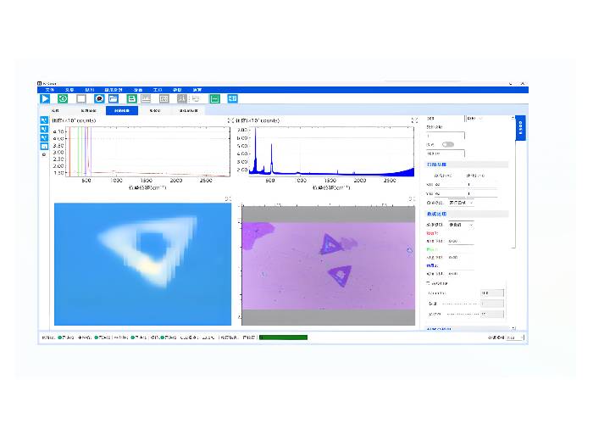Open the dropdown at top of right panel
The height and width of the screenshot is (424, 593).
pos(474,119)
